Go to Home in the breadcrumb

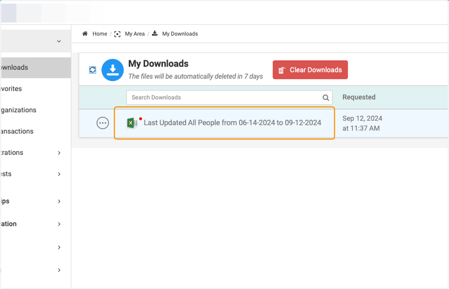click(x=100, y=34)
